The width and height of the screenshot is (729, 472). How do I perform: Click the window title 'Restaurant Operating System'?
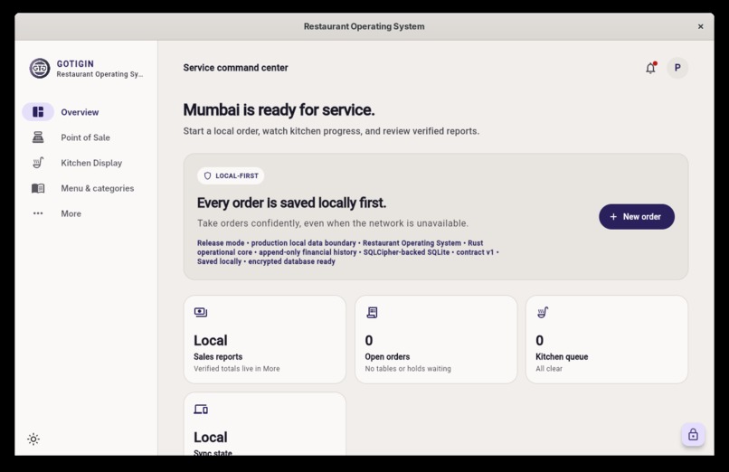pyautogui.click(x=364, y=26)
